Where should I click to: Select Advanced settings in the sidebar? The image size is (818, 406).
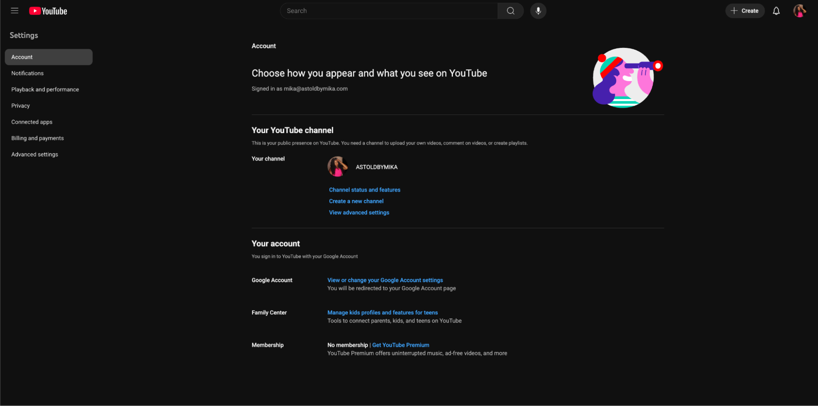click(34, 154)
